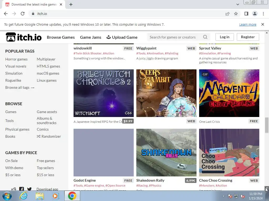Image resolution: width=269 pixels, height=201 pixels.
Task: Open Top sellers link
Action: click(45, 168)
